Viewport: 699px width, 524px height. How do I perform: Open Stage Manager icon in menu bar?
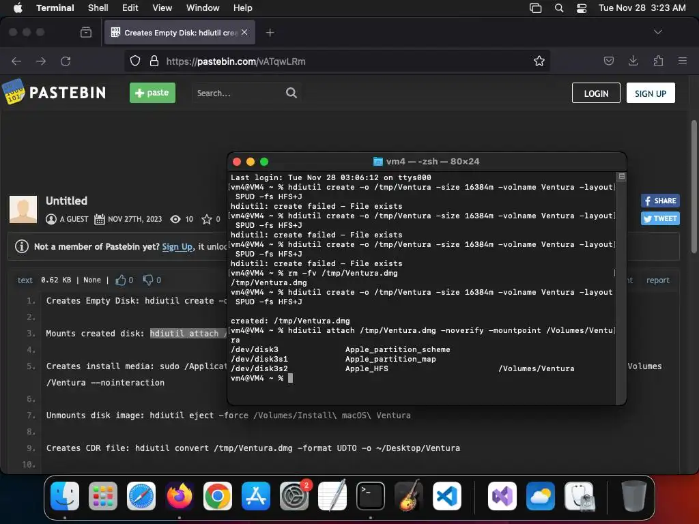click(x=535, y=8)
